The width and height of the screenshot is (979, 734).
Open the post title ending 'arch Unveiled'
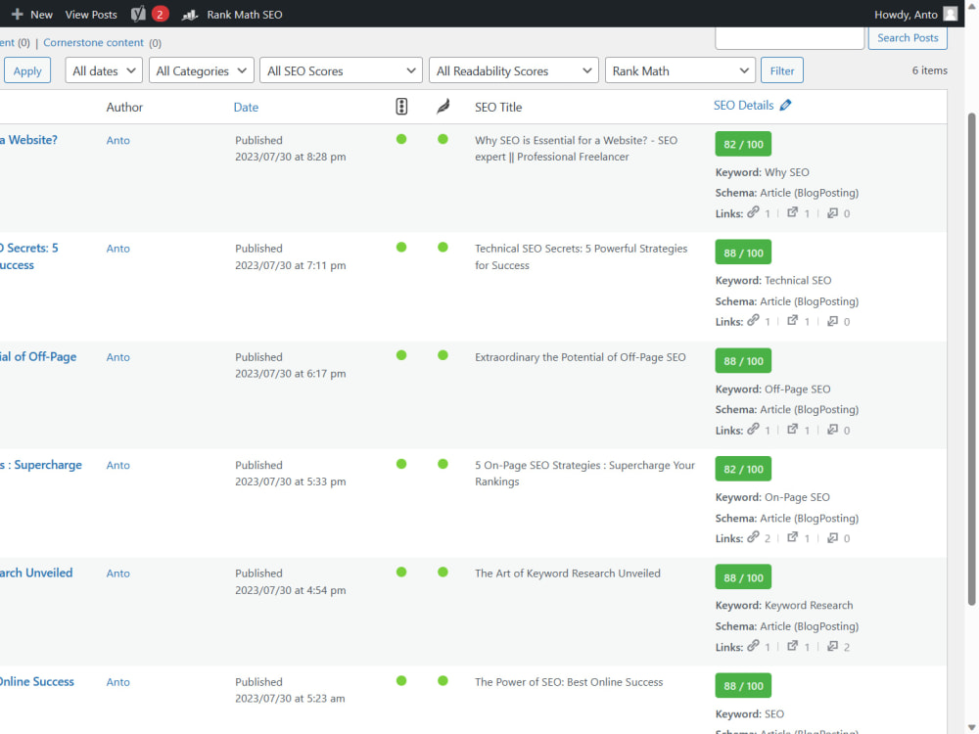[36, 573]
